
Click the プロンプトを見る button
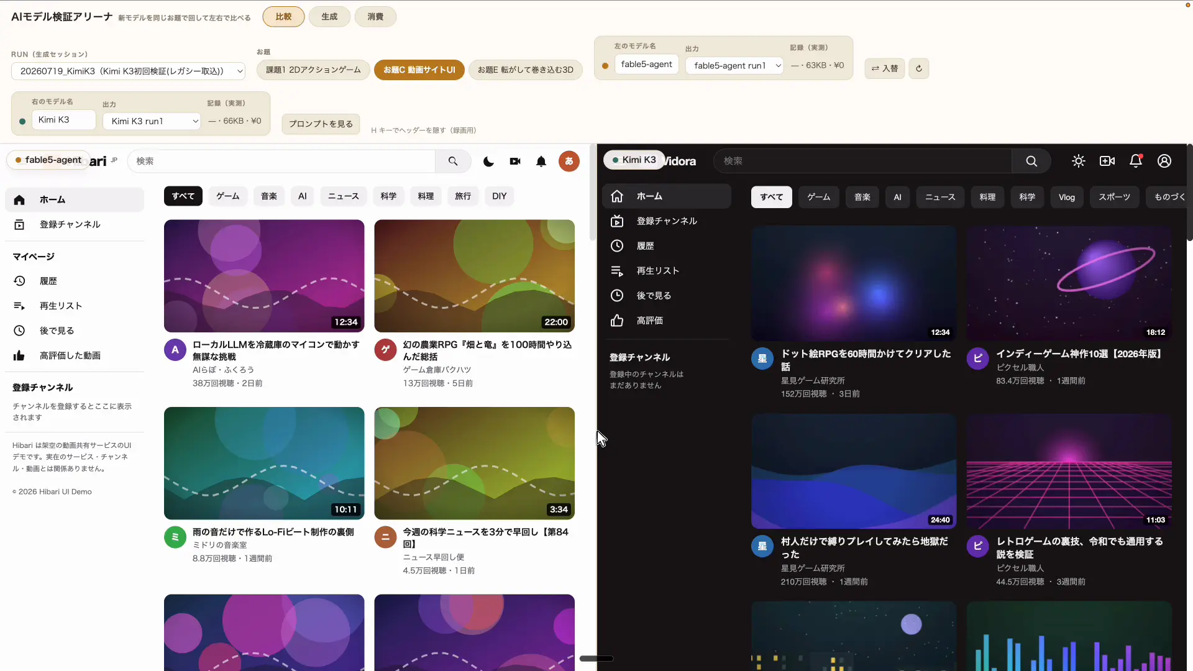click(321, 124)
